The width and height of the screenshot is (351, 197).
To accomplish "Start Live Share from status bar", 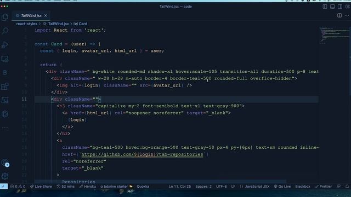I will (41, 186).
